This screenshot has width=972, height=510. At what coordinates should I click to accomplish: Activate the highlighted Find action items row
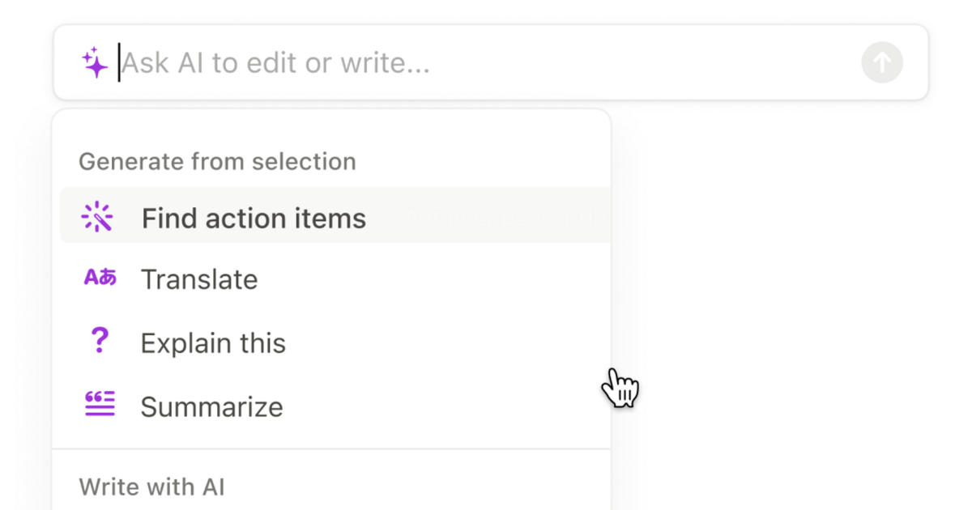253,216
